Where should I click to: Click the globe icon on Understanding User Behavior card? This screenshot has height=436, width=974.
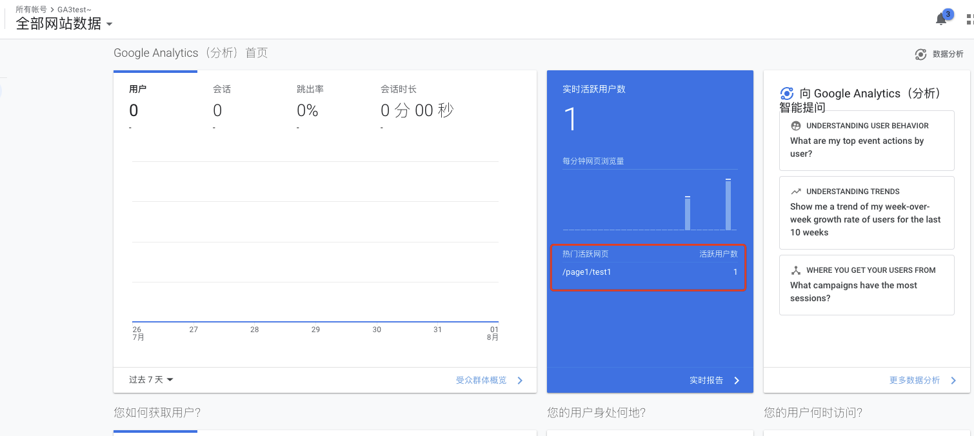(x=795, y=125)
